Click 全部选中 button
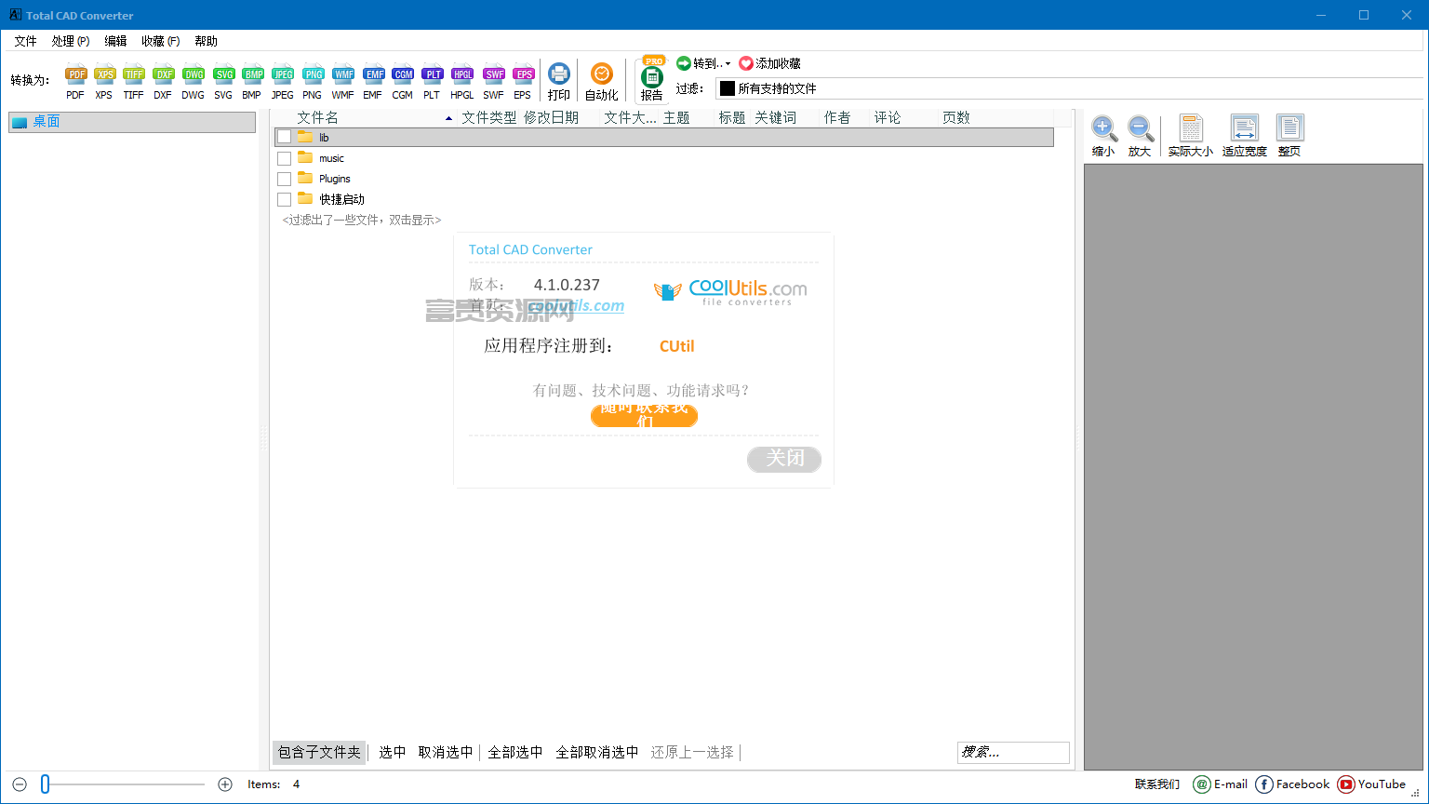The image size is (1429, 804). 515,752
